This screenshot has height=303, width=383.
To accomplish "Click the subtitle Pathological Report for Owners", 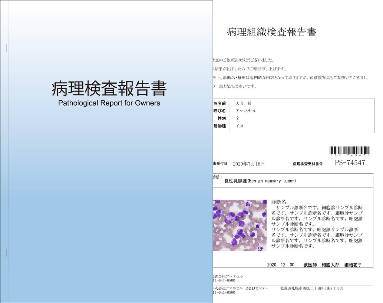I will coord(109,103).
